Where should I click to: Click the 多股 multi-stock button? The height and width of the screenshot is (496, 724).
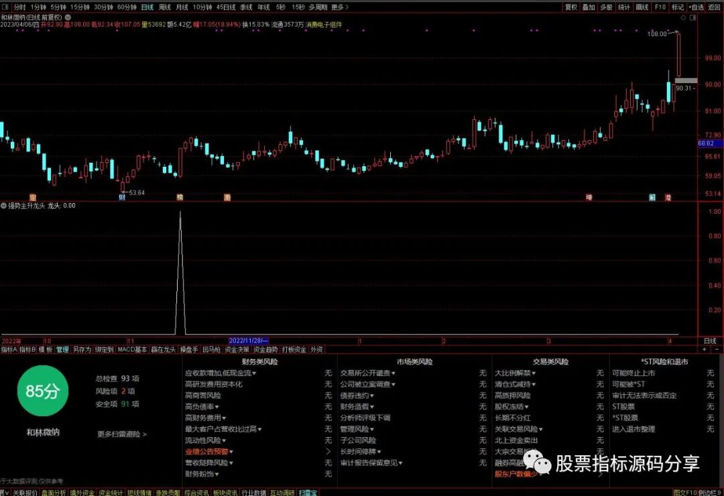coord(606,7)
